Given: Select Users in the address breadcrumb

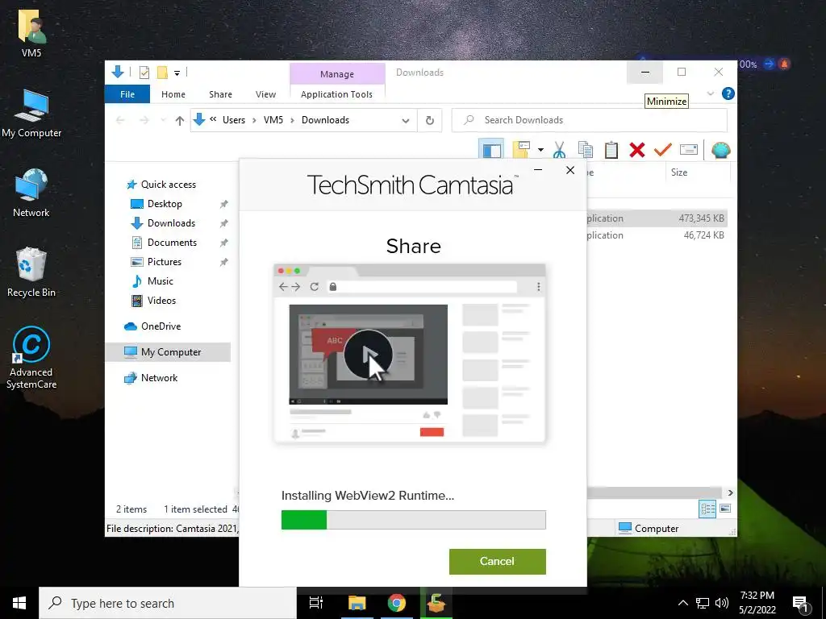Looking at the screenshot, I should click(234, 120).
